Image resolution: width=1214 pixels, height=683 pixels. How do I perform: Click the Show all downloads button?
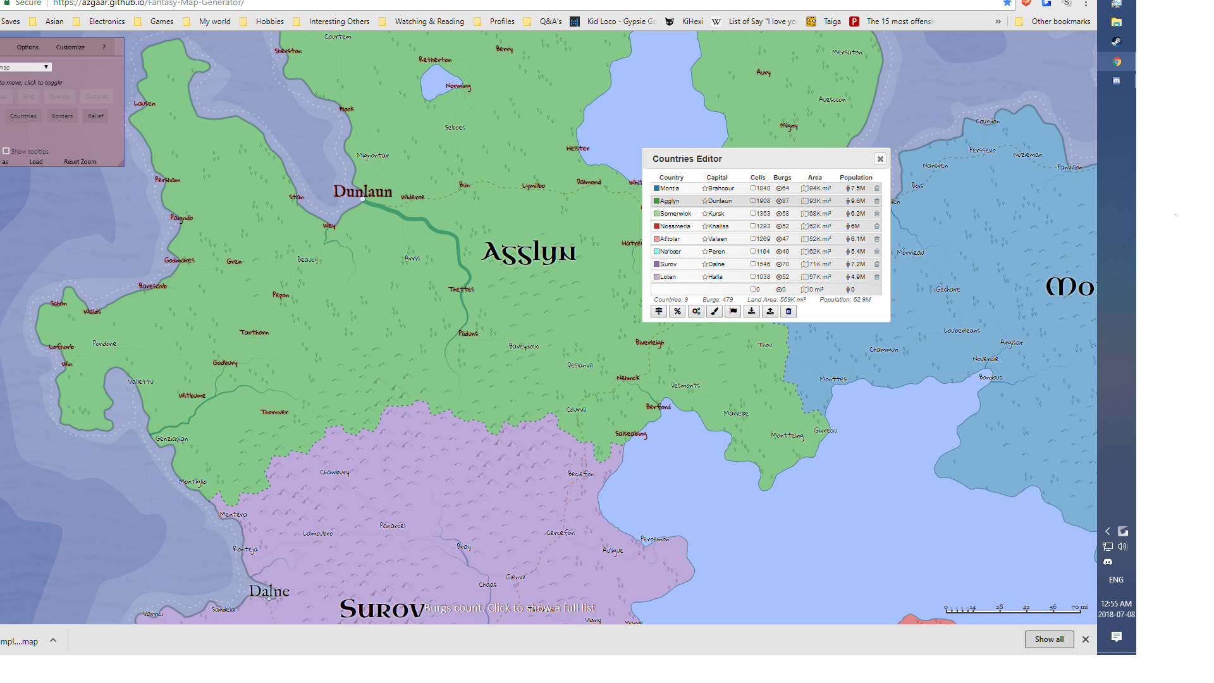(x=1049, y=639)
